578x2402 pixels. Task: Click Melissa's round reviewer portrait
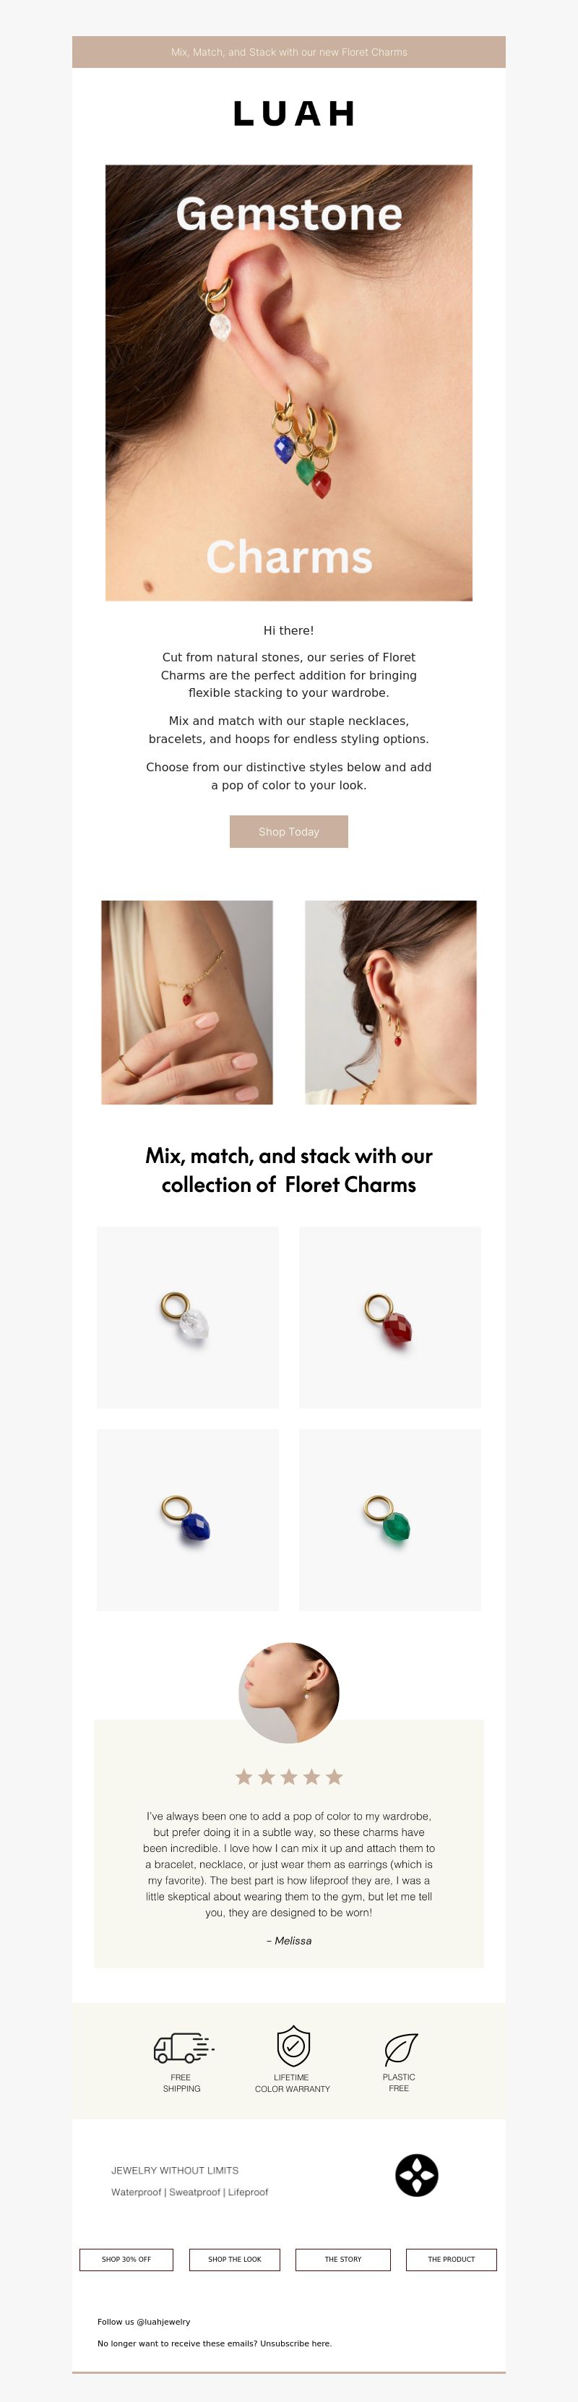(x=289, y=1692)
